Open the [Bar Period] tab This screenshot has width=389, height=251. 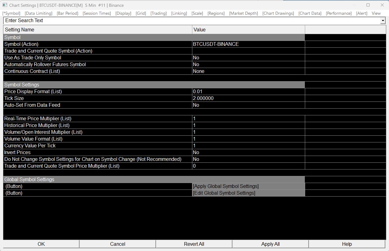click(68, 13)
